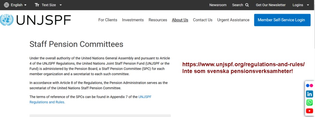This screenshot has width=315, height=117.
Task: Open the For Clients menu
Action: (x=108, y=20)
